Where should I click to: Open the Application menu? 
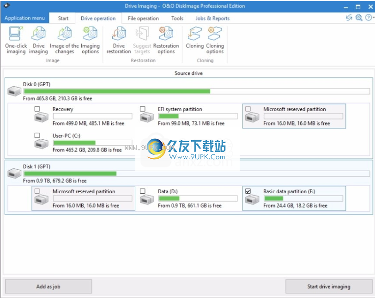[x=24, y=18]
